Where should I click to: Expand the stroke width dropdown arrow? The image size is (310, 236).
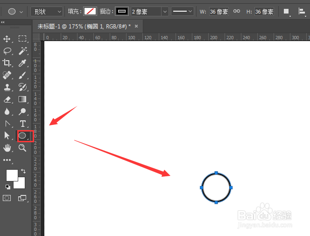pyautogui.click(x=165, y=12)
